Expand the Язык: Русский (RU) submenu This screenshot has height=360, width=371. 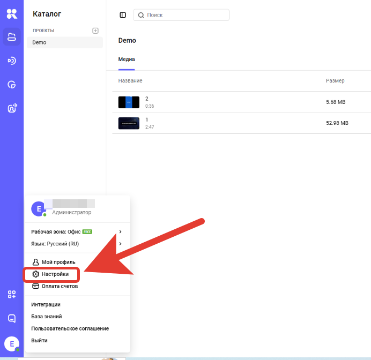pyautogui.click(x=78, y=243)
